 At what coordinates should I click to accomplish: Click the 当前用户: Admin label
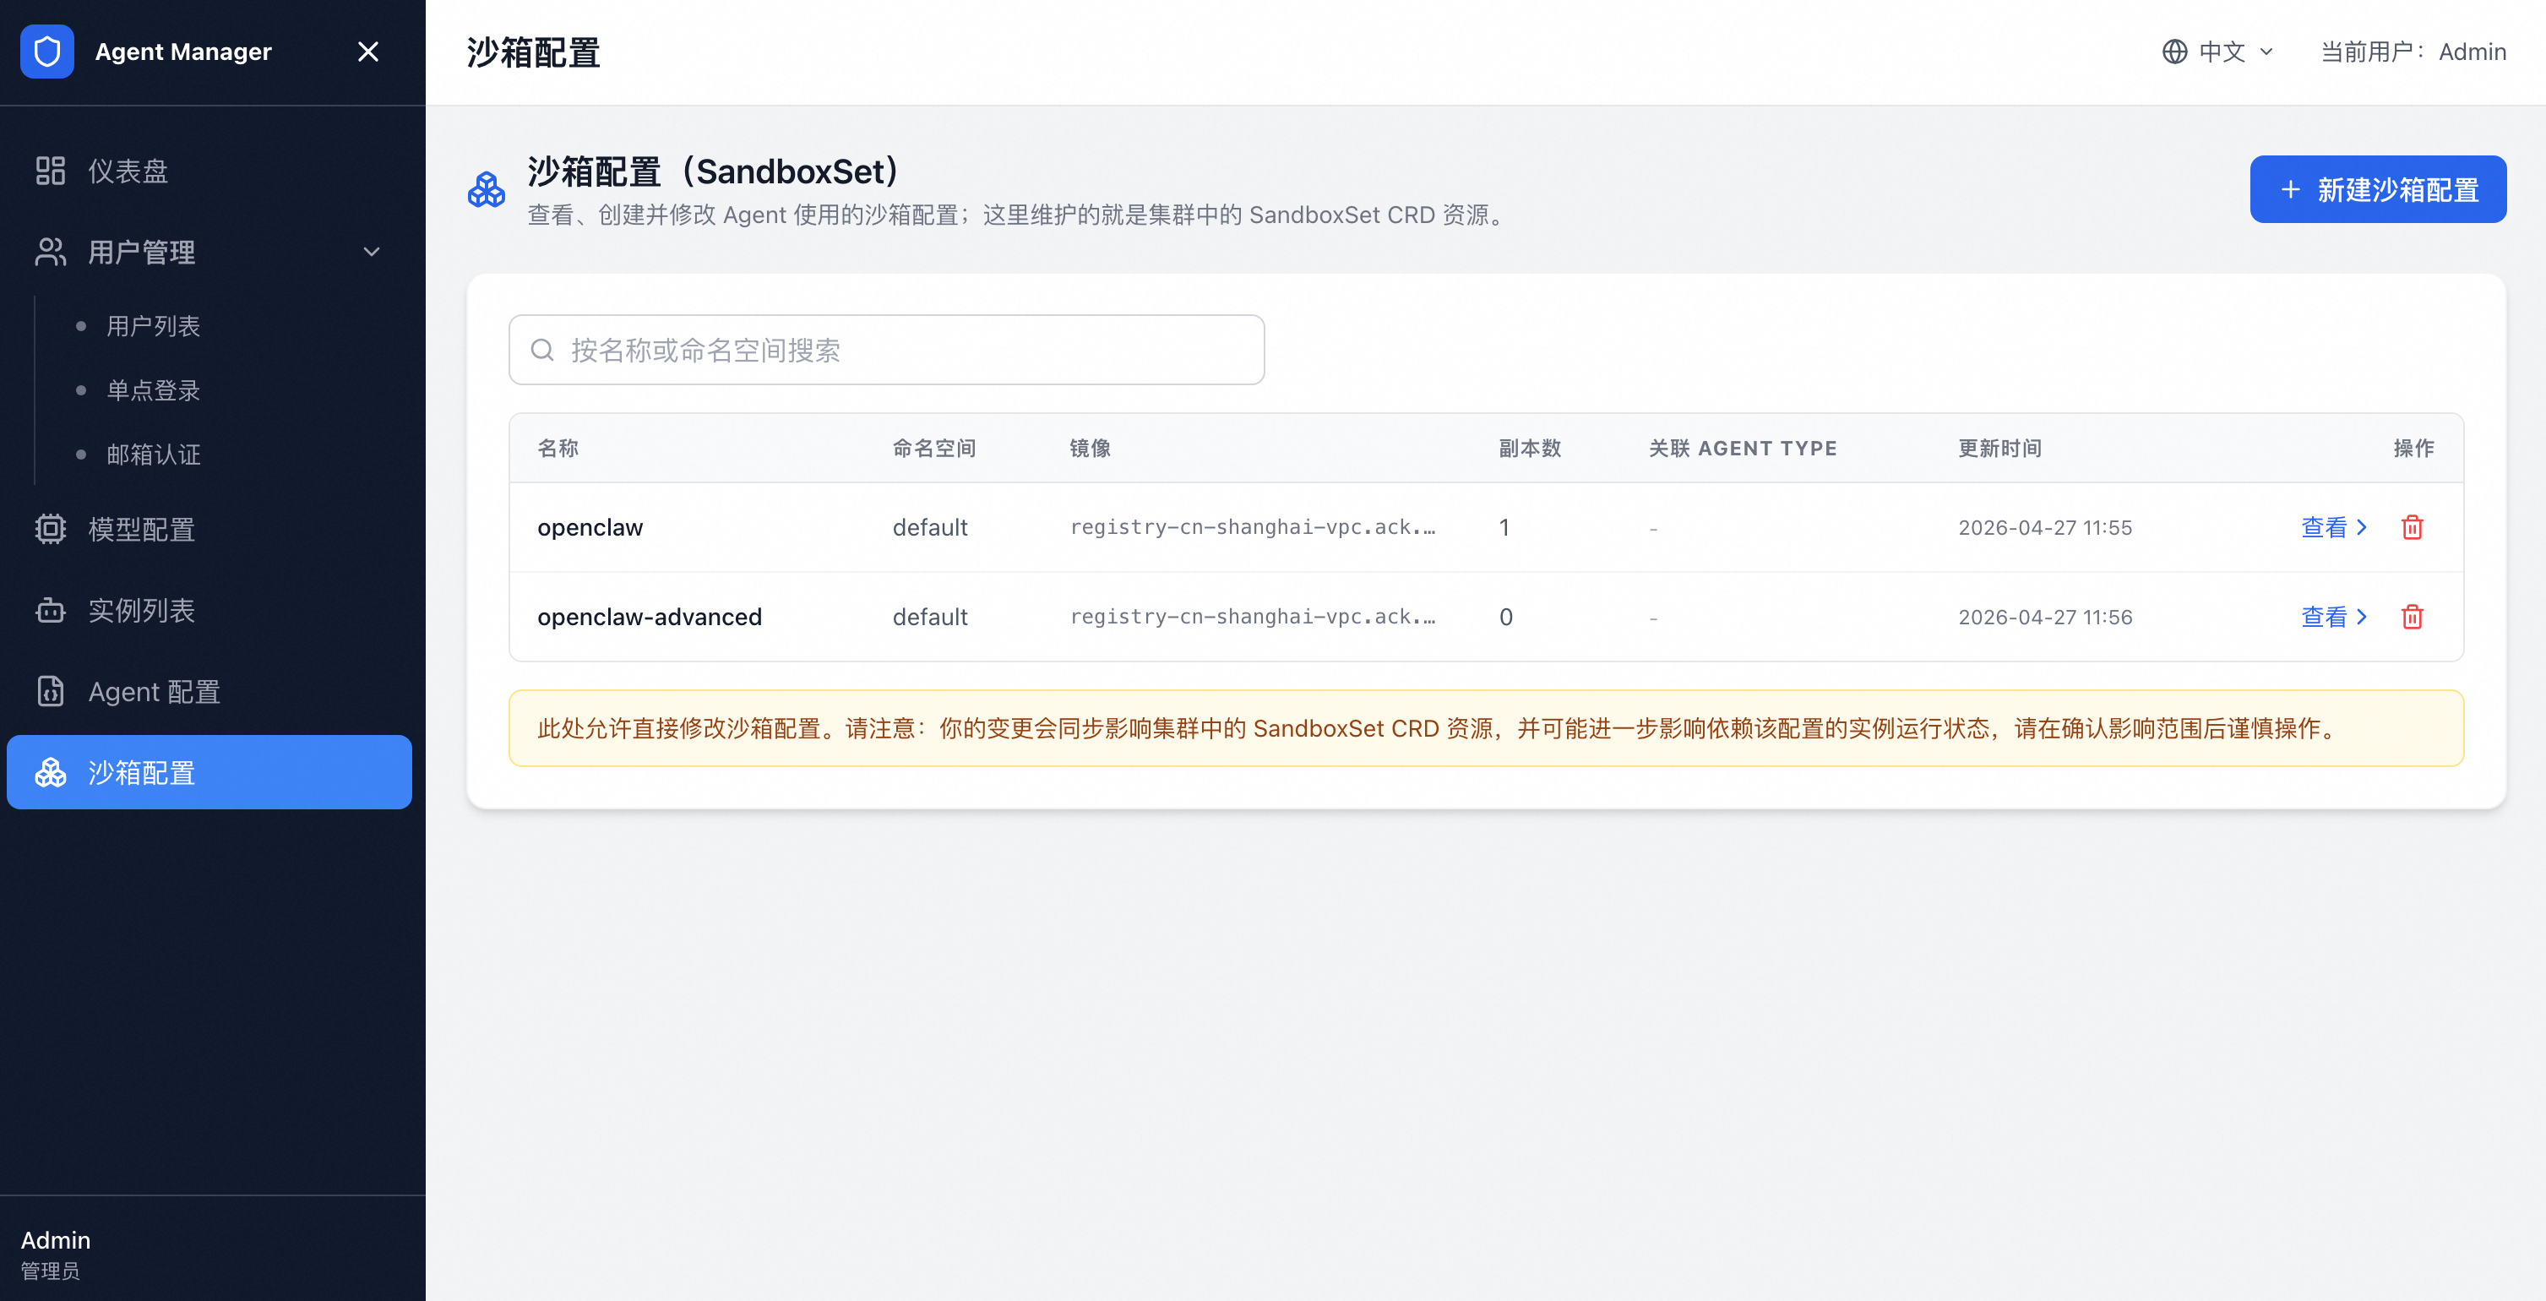pos(2413,52)
